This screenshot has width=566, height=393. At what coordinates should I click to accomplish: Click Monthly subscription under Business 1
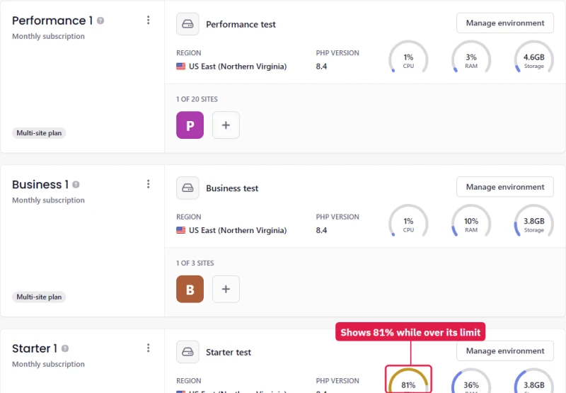coord(48,200)
